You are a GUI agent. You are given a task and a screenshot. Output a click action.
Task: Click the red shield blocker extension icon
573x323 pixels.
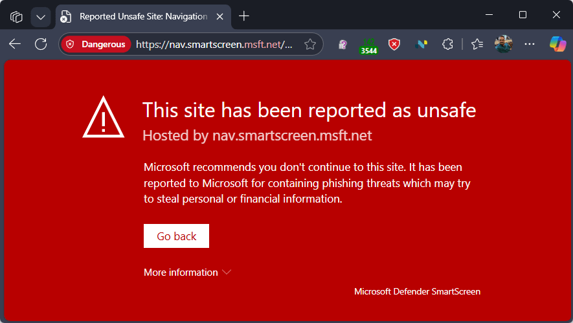tap(394, 44)
